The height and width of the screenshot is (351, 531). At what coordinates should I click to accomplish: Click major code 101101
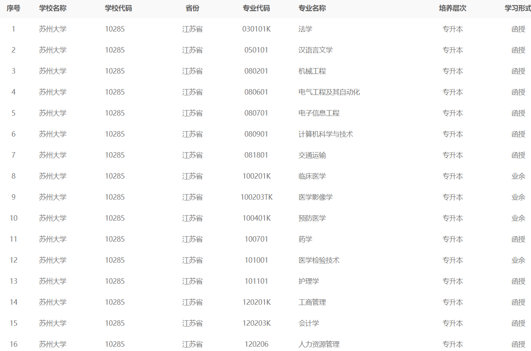pos(256,281)
